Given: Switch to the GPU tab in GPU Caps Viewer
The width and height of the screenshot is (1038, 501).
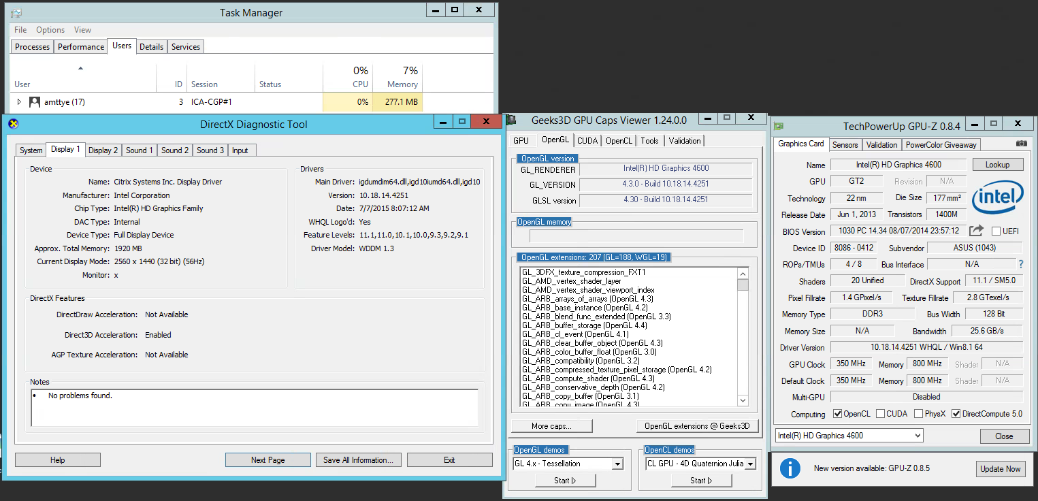Looking at the screenshot, I should coord(521,141).
